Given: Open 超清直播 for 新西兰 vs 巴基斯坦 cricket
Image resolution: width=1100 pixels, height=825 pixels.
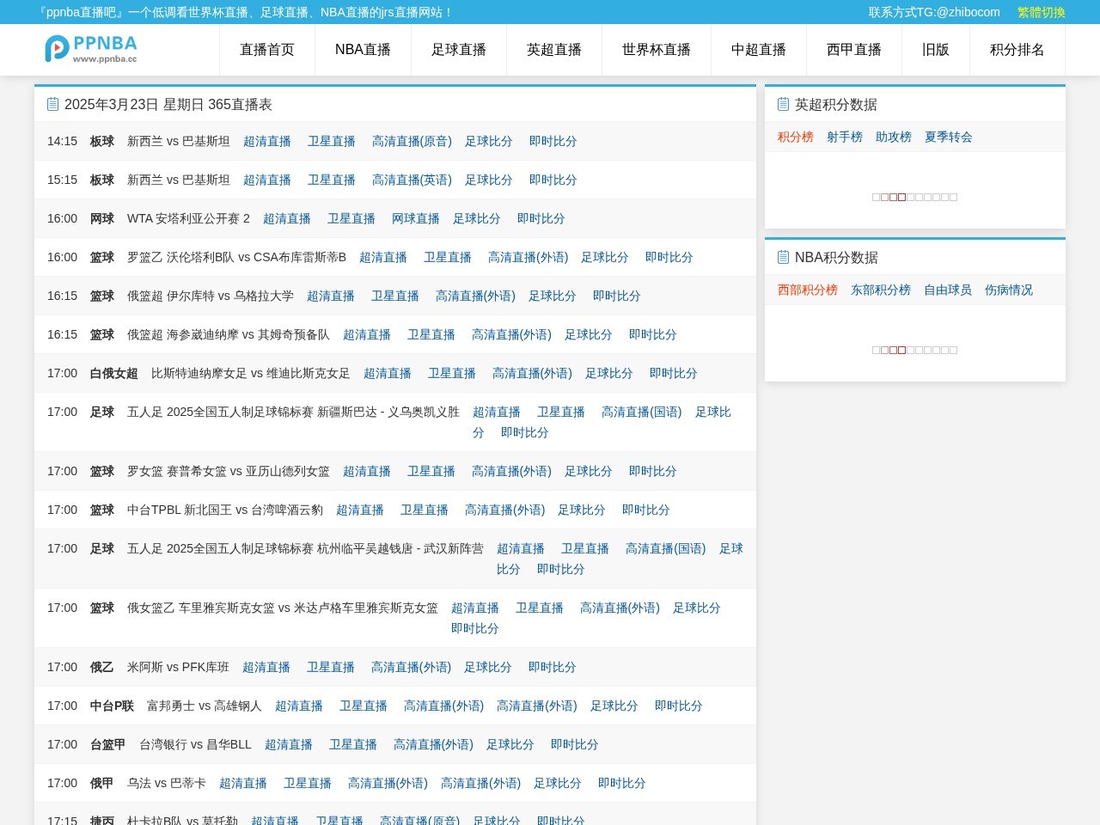Looking at the screenshot, I should click(x=267, y=141).
